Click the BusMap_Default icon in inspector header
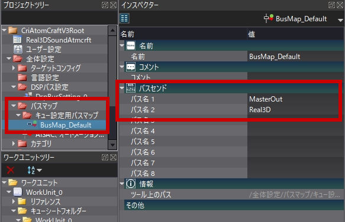Screen dimensions: 345x222 [269, 18]
